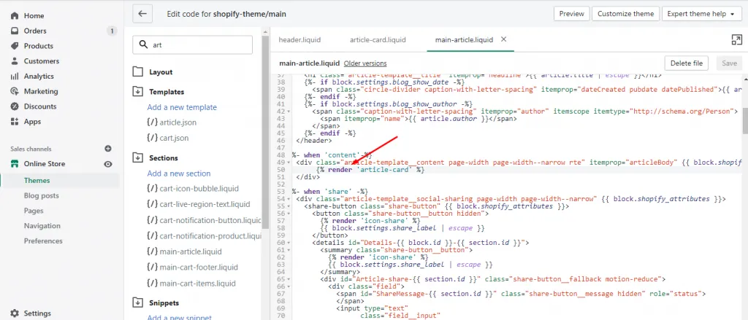The width and height of the screenshot is (748, 320).
Task: Click Add a new template link
Action: [182, 107]
